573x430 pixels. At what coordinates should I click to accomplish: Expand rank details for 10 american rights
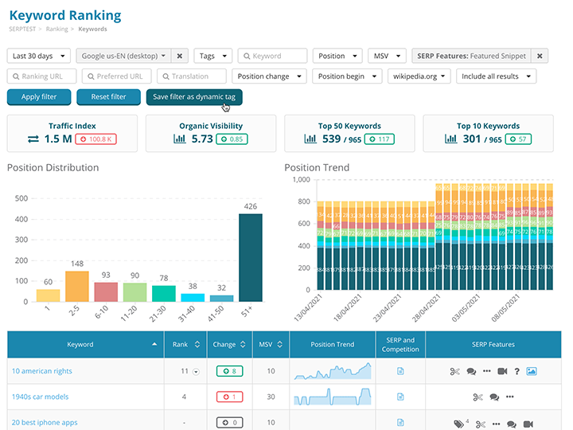195,371
